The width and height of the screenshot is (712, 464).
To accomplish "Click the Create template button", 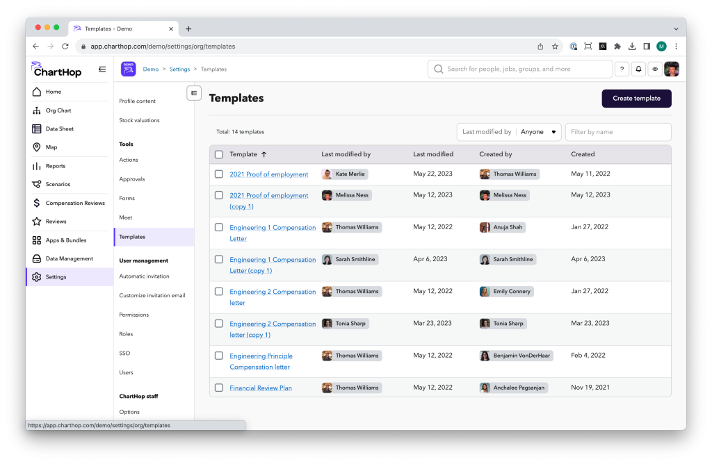I will point(636,99).
